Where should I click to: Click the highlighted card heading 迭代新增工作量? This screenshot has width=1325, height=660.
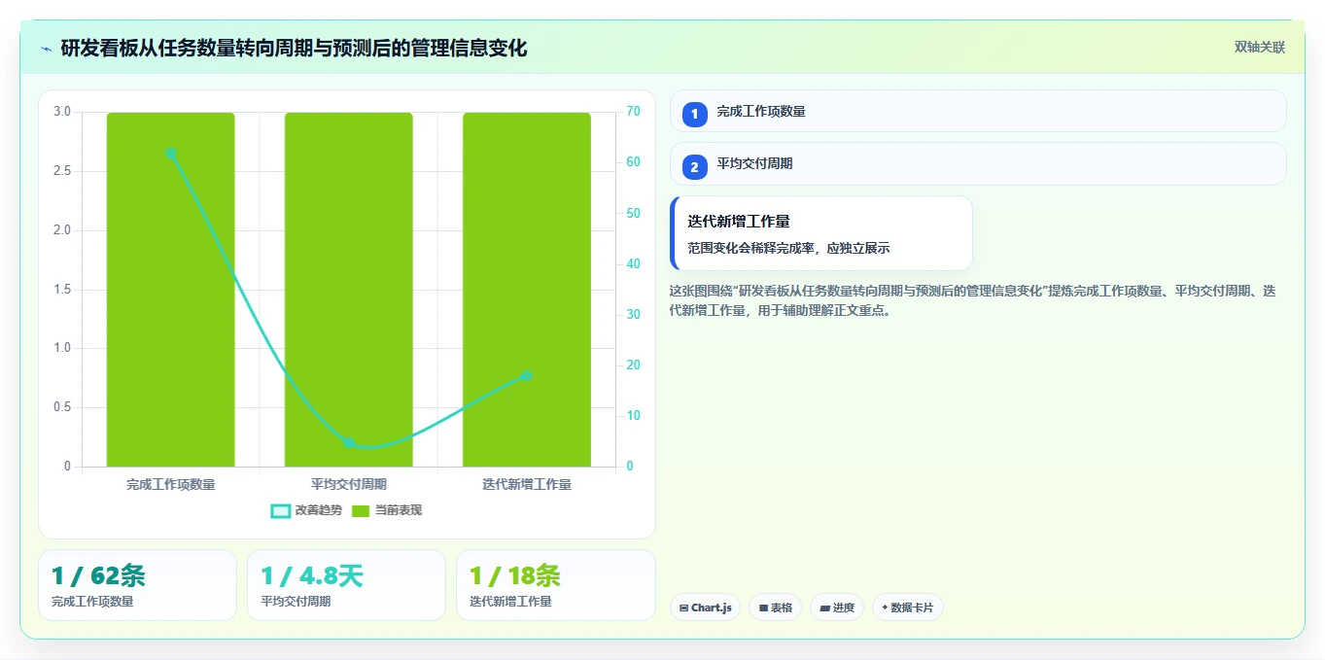pos(739,222)
